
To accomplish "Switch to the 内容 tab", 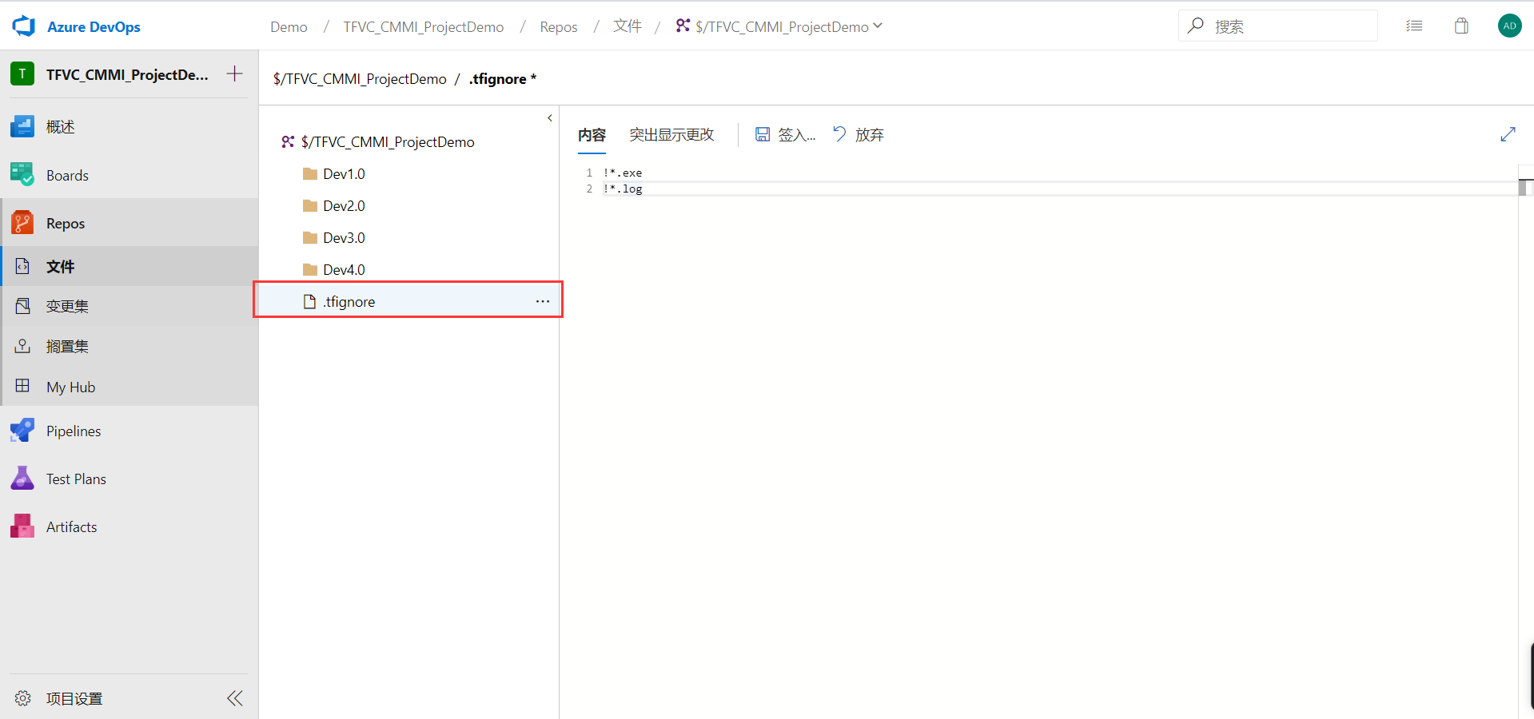I will coord(592,135).
